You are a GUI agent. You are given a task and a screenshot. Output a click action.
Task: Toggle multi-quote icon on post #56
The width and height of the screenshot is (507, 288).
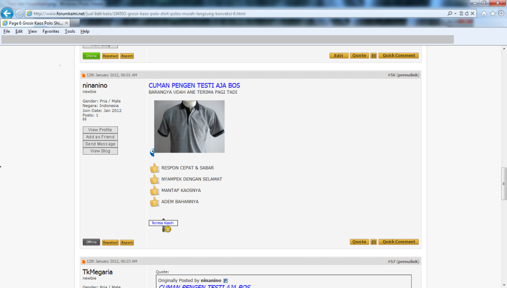click(x=374, y=242)
